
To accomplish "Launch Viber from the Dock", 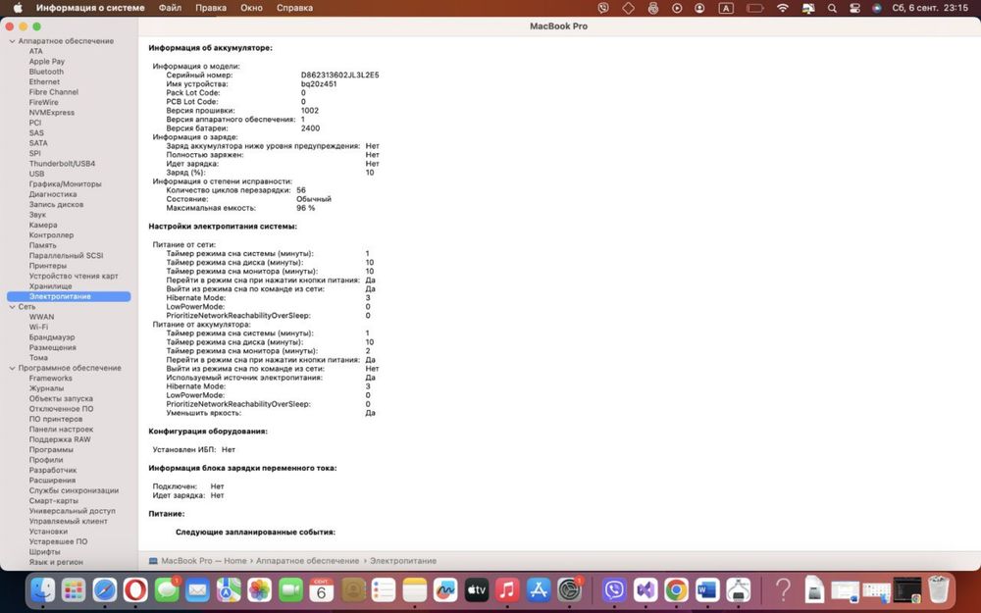I will click(x=614, y=589).
